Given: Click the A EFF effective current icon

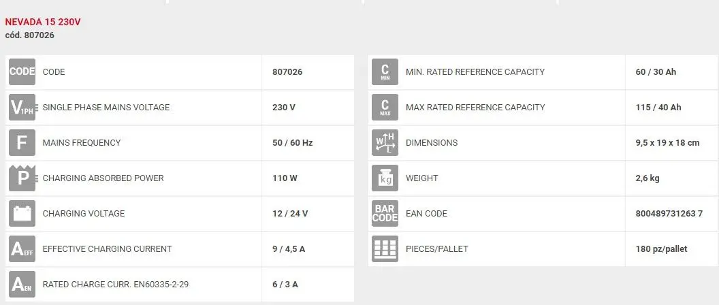Looking at the screenshot, I should [x=22, y=248].
